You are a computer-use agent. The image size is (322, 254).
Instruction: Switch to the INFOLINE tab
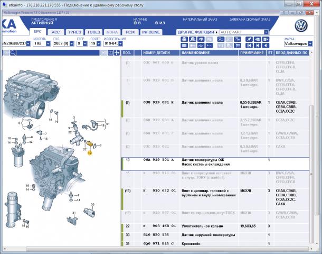[x=151, y=32]
